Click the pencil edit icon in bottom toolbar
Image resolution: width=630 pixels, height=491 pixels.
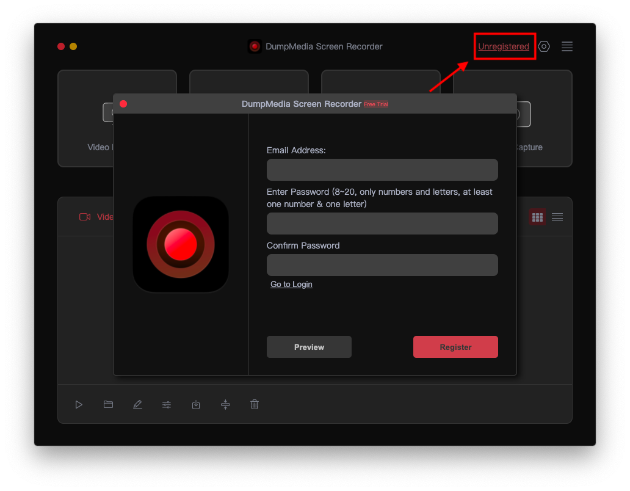(137, 404)
